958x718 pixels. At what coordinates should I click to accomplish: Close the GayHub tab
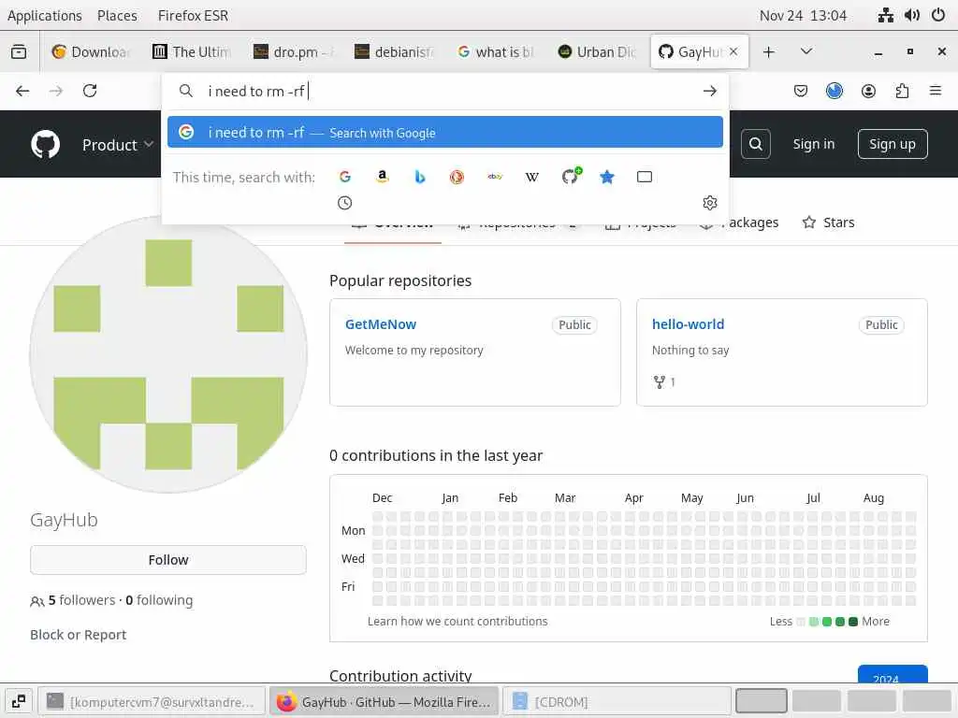click(x=733, y=52)
